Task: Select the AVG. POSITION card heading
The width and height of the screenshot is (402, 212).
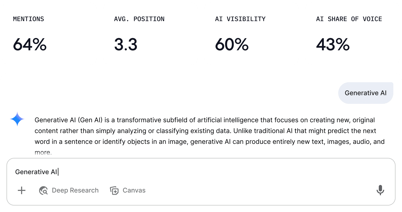Action: point(139,19)
